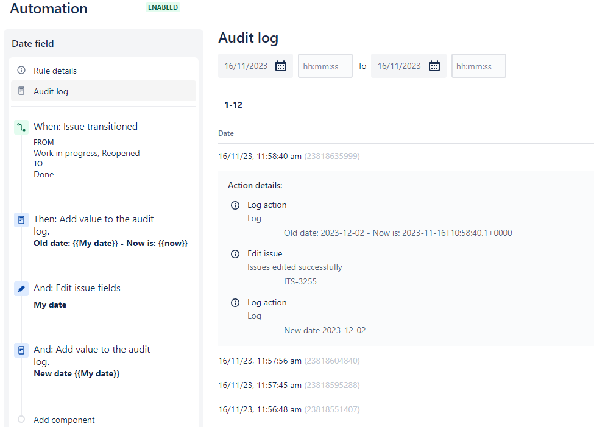594x427 pixels.
Task: Open And: Edit issue fields step
Action: [77, 288]
